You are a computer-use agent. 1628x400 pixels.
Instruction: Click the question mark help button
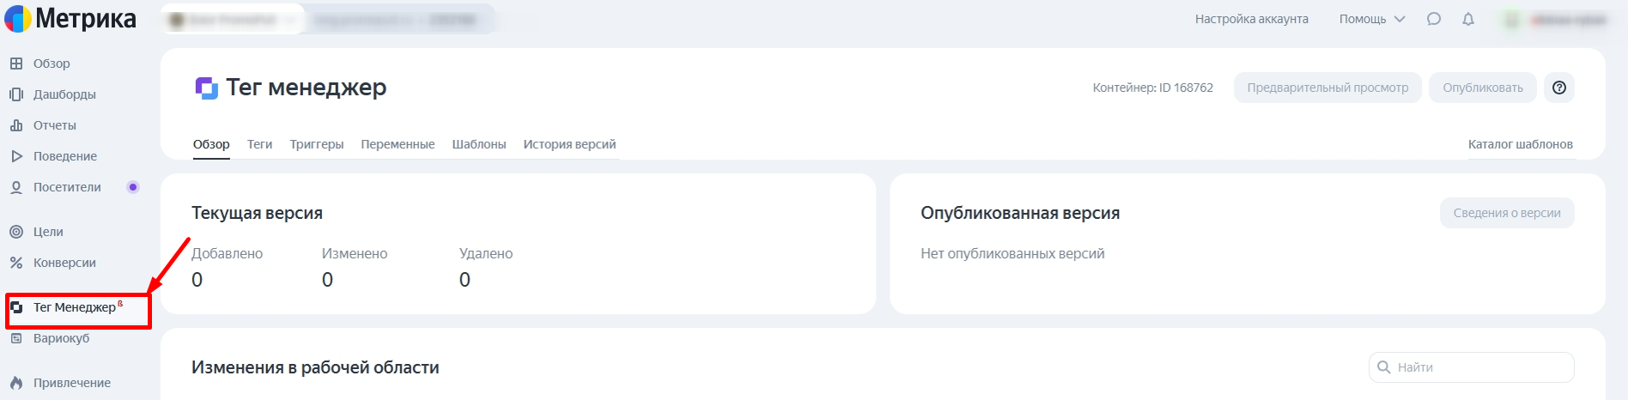(x=1559, y=88)
